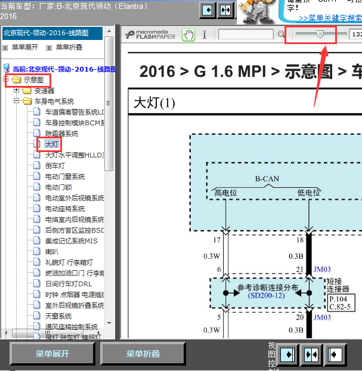Toggle expander beside 示意图 folder
Viewport: 362px width, 371px height.
click(6, 79)
